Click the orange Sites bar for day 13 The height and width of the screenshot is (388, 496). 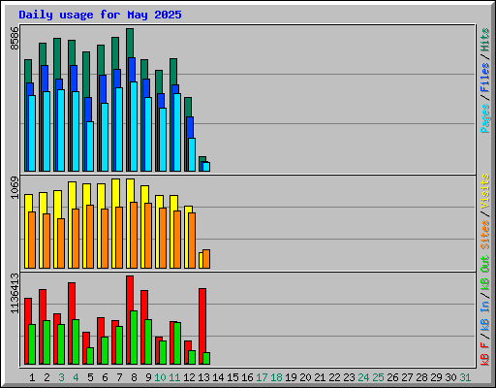(206, 259)
